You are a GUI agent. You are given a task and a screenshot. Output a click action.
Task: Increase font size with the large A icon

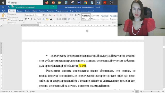pyautogui.click(x=44, y=15)
